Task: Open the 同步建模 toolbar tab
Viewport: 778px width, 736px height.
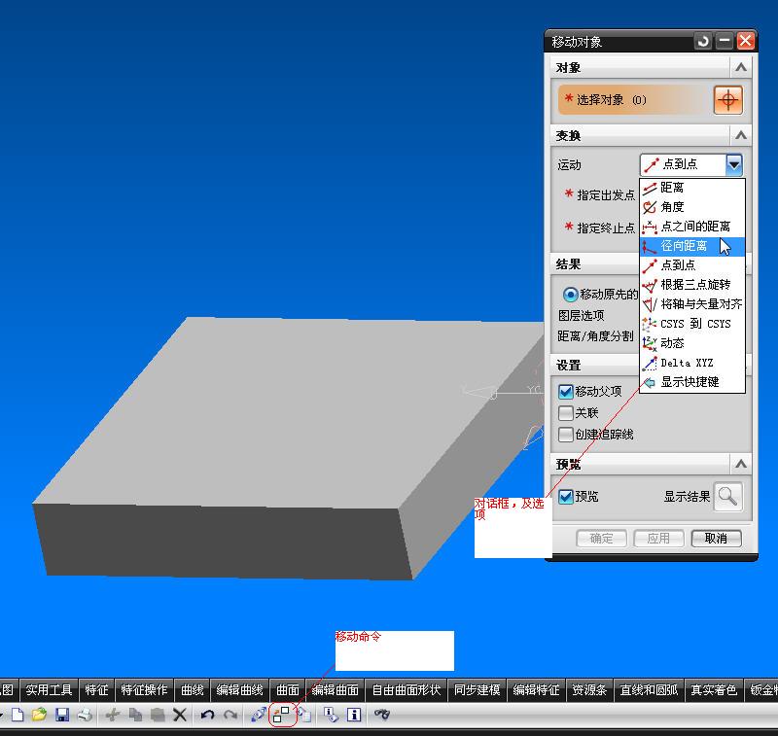Action: point(477,690)
